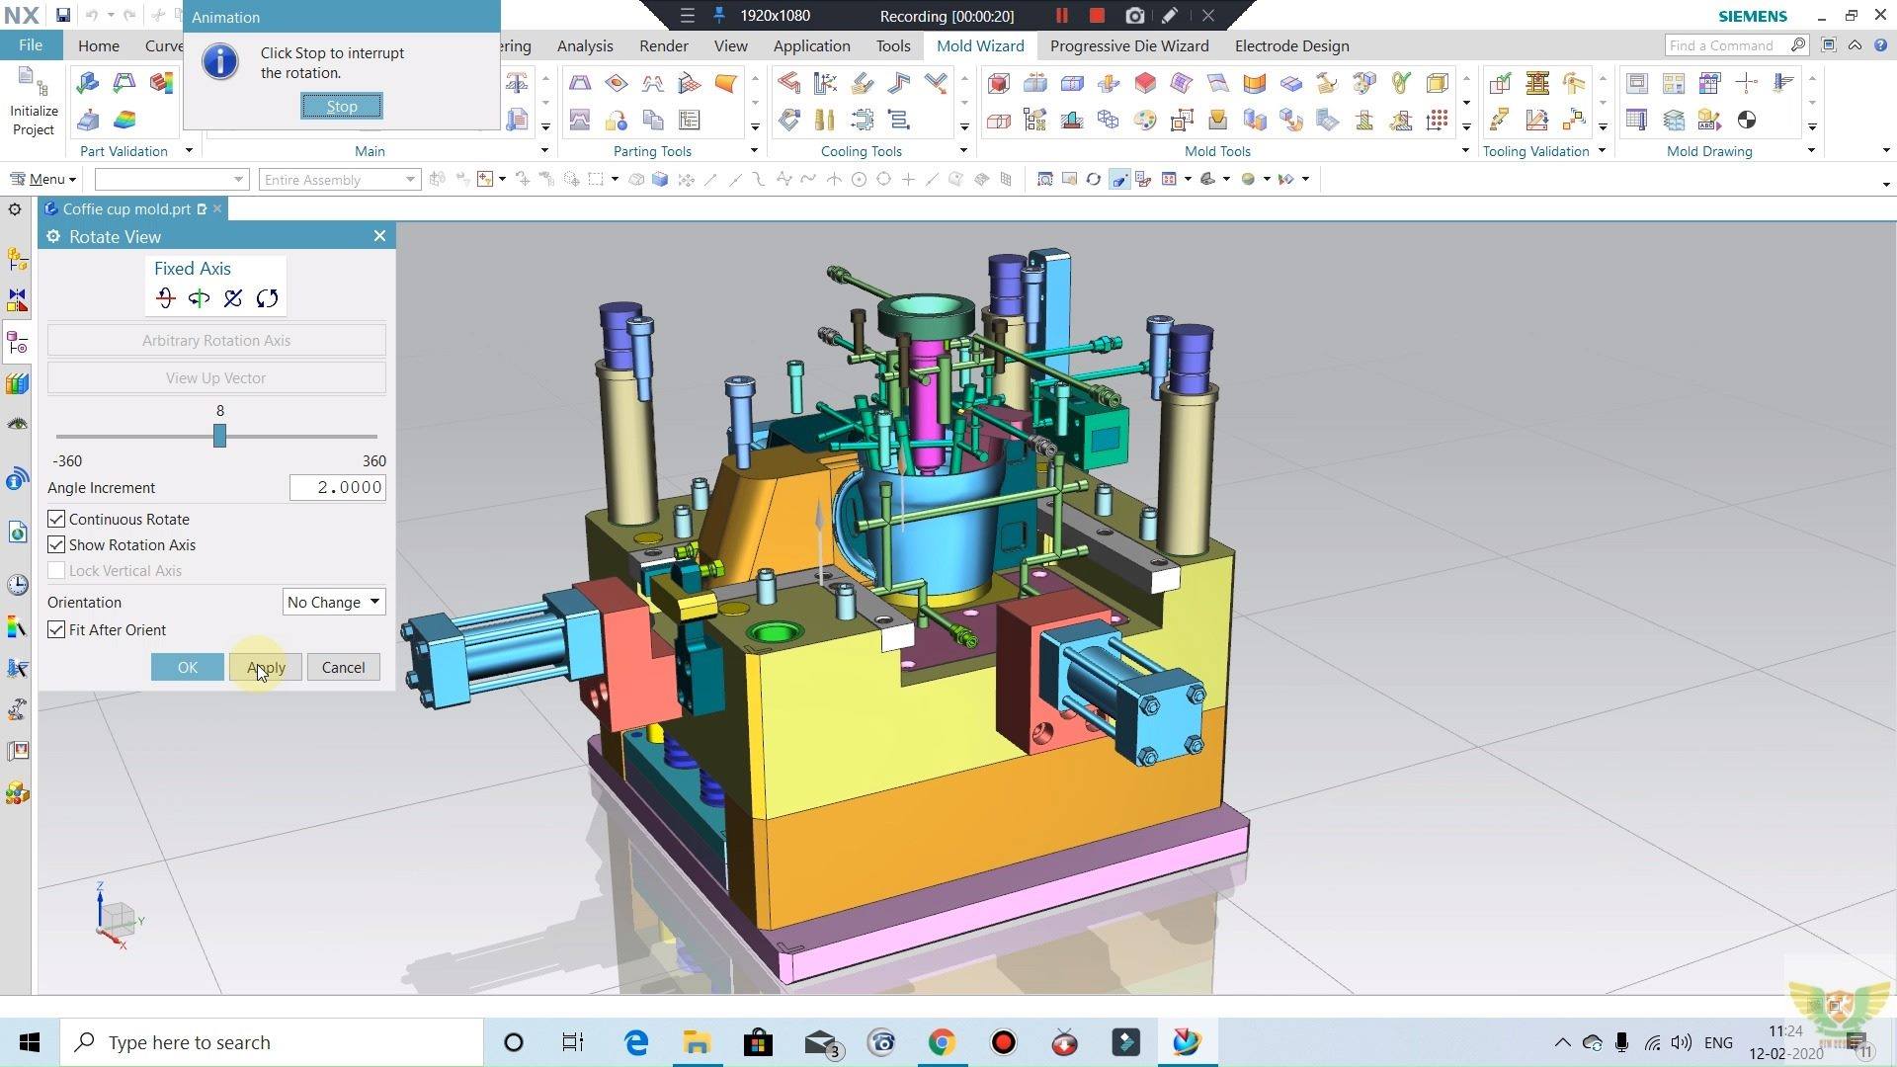This screenshot has height=1067, width=1897.
Task: Expand the Parting Tools group arrow
Action: (754, 150)
